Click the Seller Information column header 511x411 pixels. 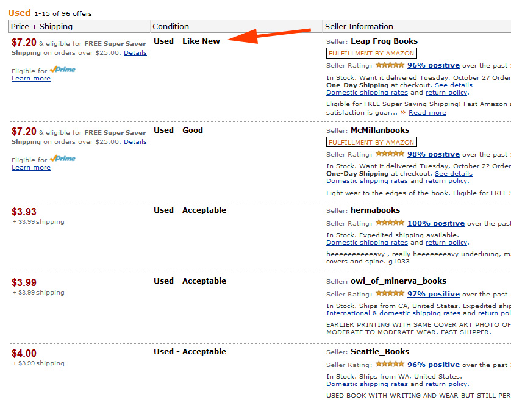(416, 26)
